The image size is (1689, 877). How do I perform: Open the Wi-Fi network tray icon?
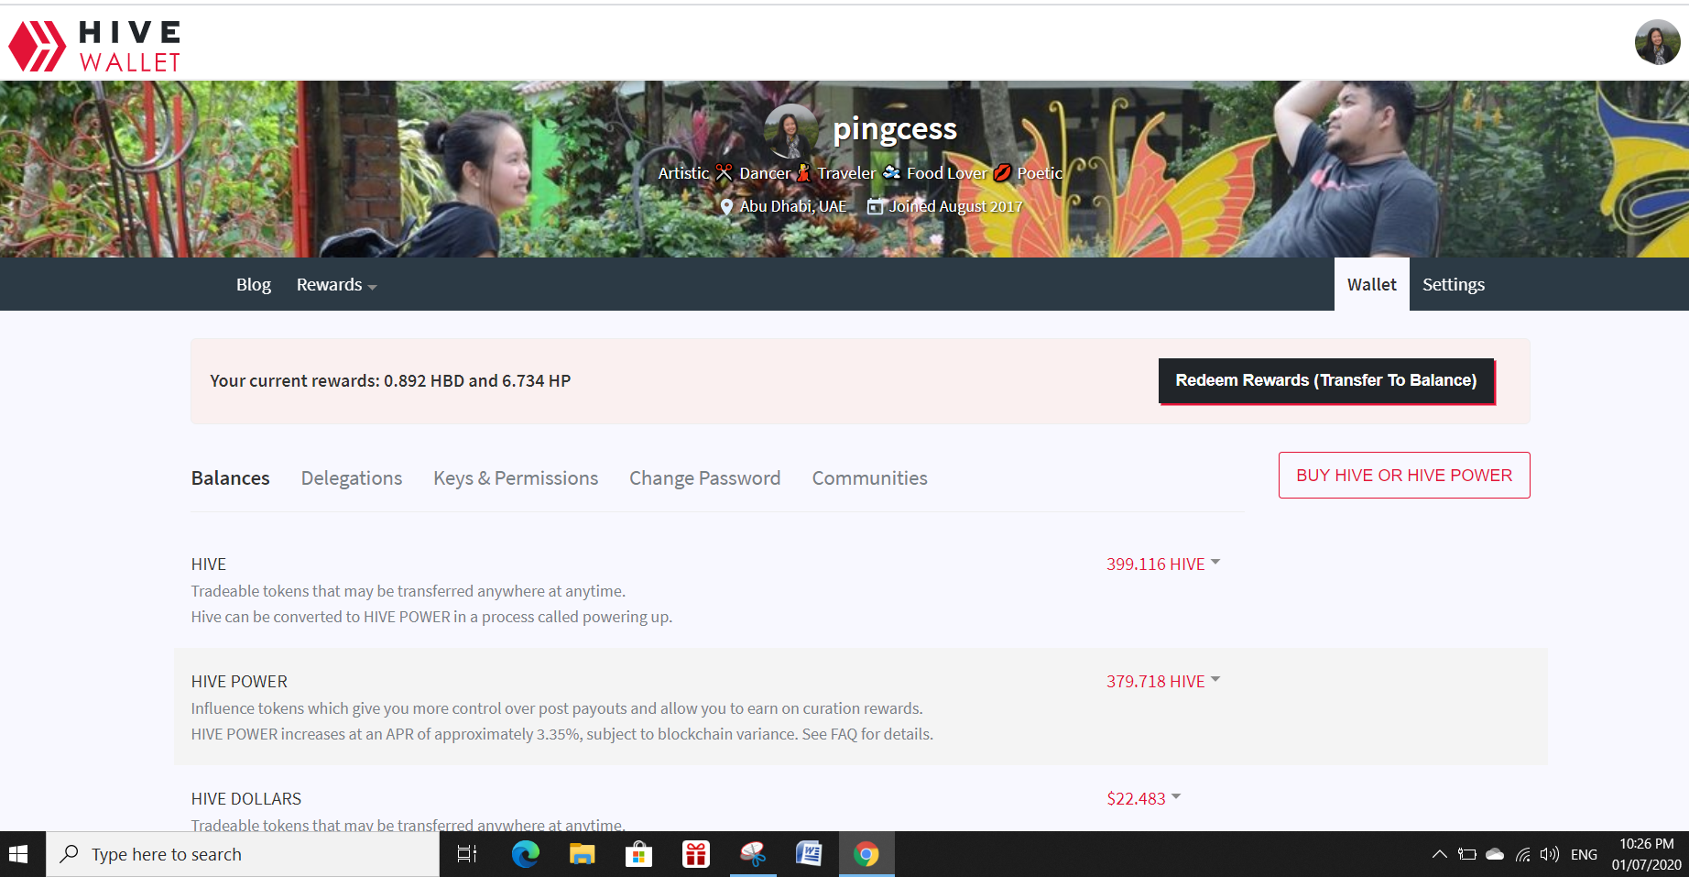click(1522, 854)
